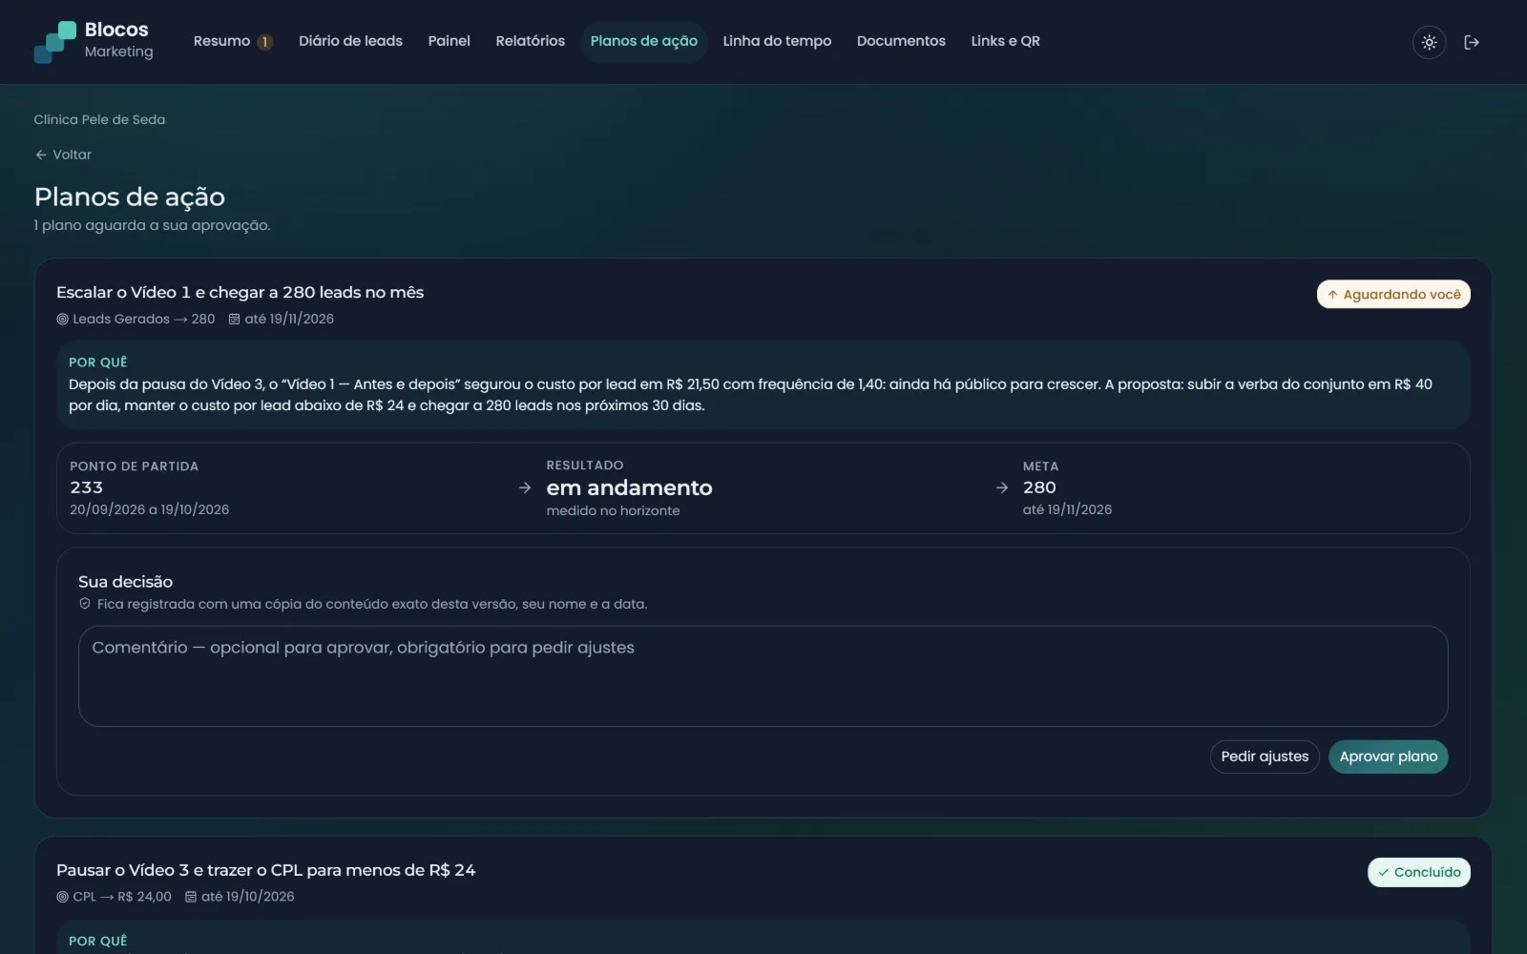This screenshot has width=1527, height=954.
Task: Click the shield icon under Sua decisão
Action: click(x=85, y=604)
